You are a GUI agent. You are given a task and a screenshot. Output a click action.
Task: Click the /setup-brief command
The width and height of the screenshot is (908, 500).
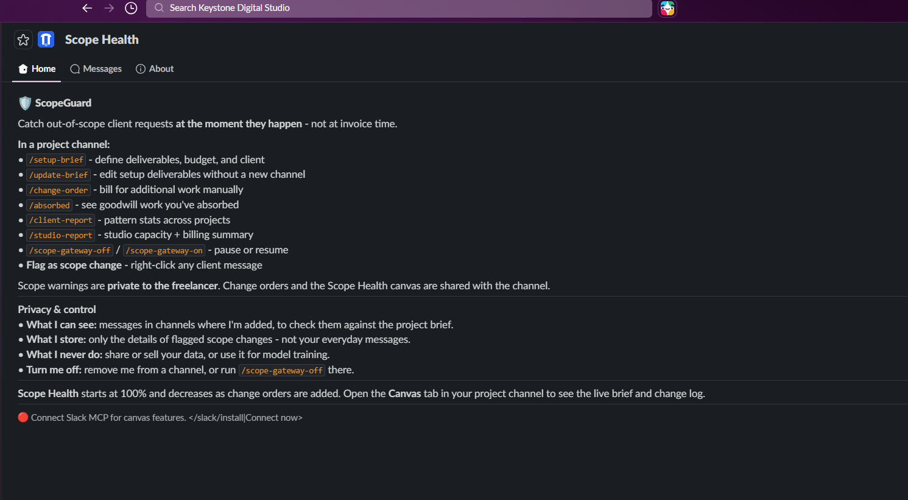pyautogui.click(x=56, y=160)
